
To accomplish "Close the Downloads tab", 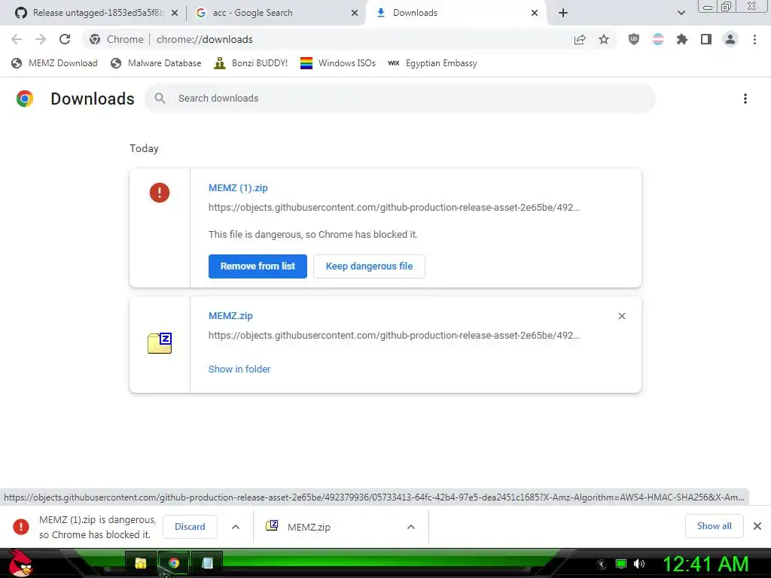I will [x=535, y=13].
